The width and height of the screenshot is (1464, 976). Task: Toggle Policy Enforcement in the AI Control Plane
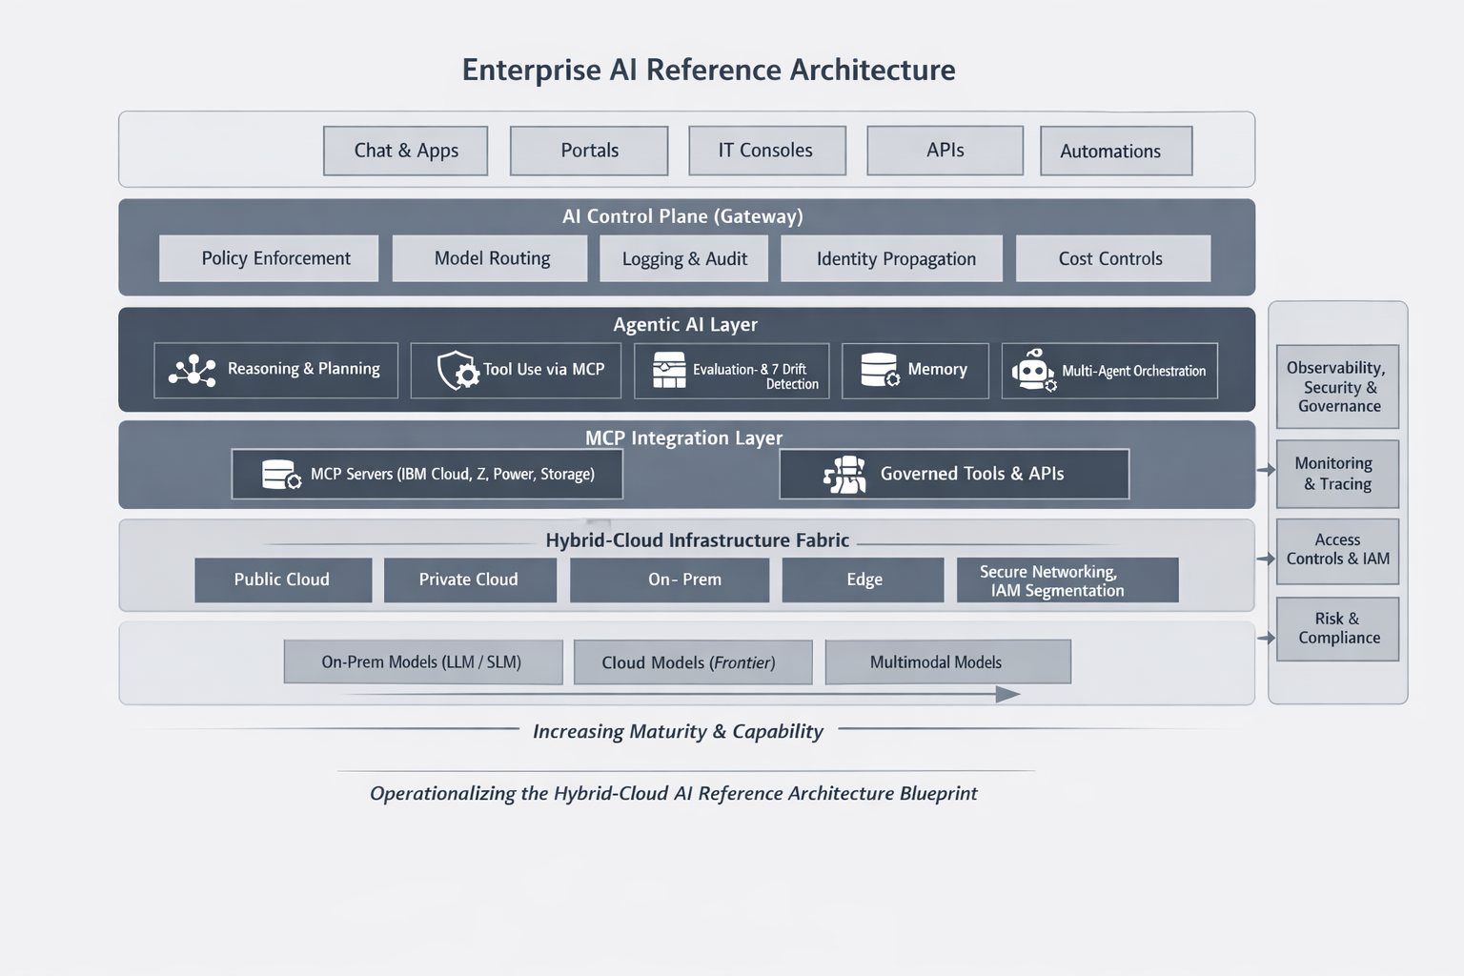coord(268,258)
